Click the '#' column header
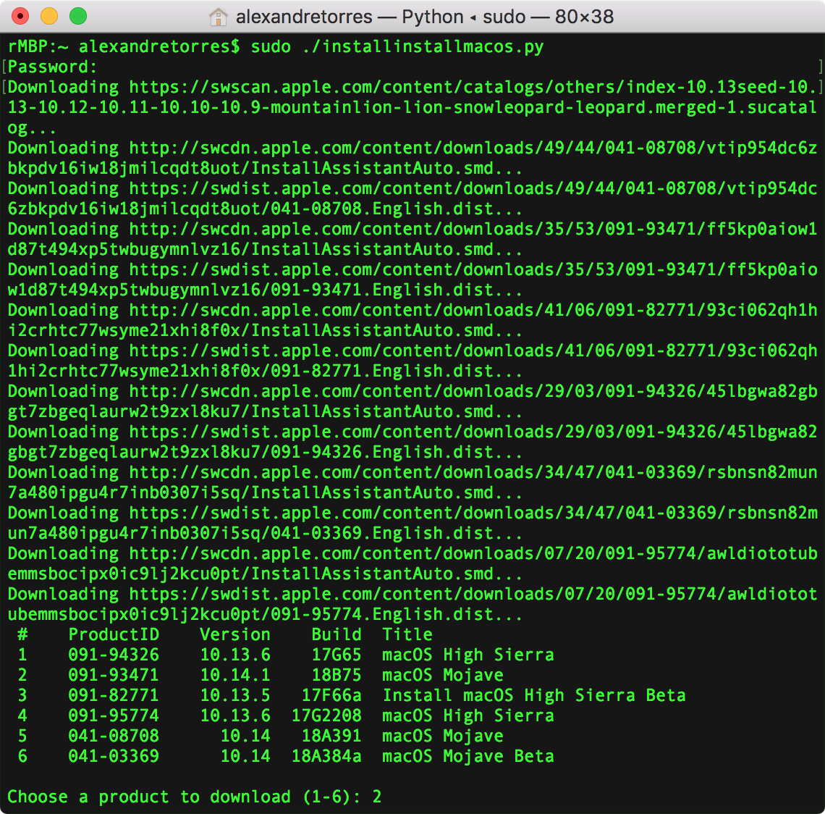This screenshot has width=825, height=814. (22, 634)
